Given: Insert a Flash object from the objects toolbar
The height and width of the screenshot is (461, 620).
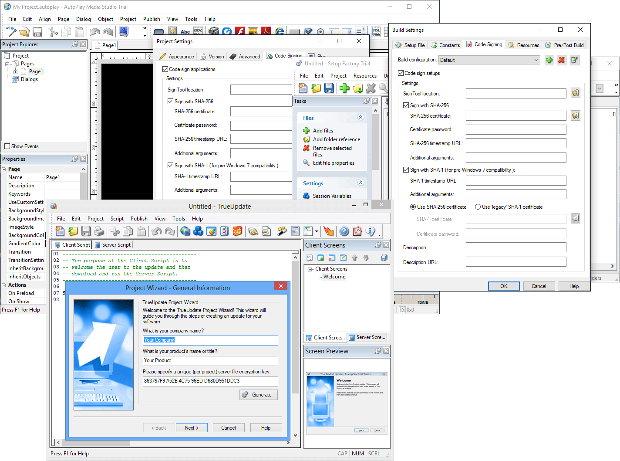Looking at the screenshot, I should tap(240, 31).
